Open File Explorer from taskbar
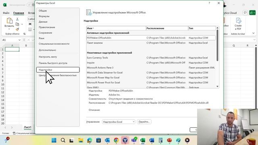The width and height of the screenshot is (258, 145). pos(81,140)
